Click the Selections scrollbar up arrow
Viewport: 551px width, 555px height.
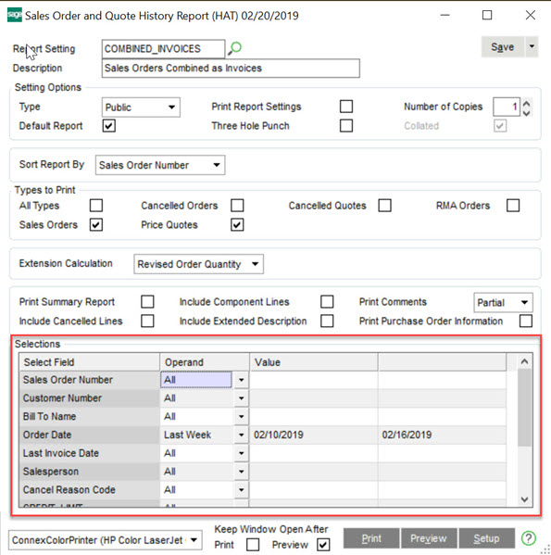click(524, 361)
